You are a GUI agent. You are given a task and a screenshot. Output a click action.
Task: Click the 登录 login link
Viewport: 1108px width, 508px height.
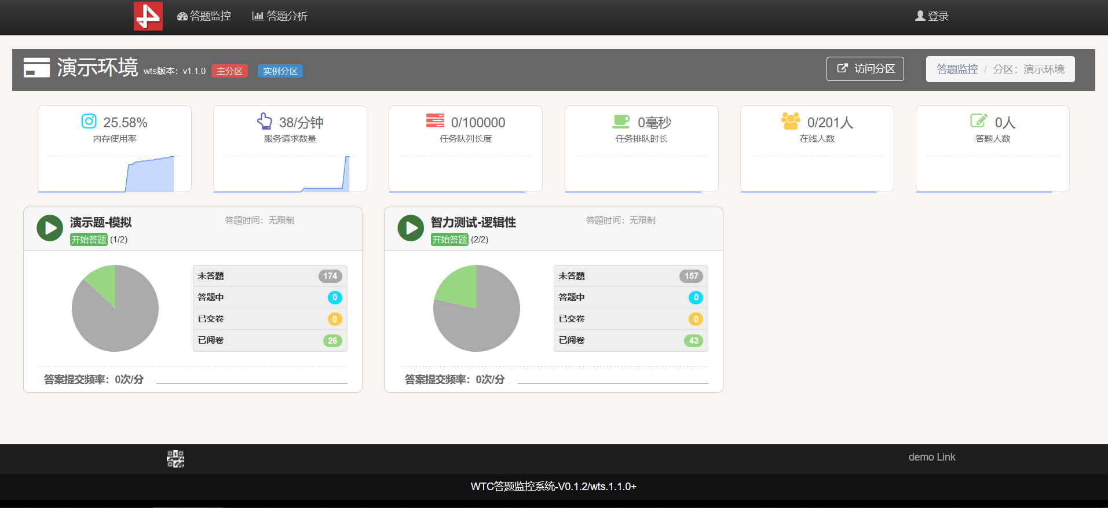point(932,16)
